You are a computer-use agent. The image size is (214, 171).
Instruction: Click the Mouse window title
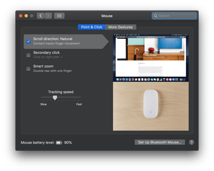(x=107, y=16)
